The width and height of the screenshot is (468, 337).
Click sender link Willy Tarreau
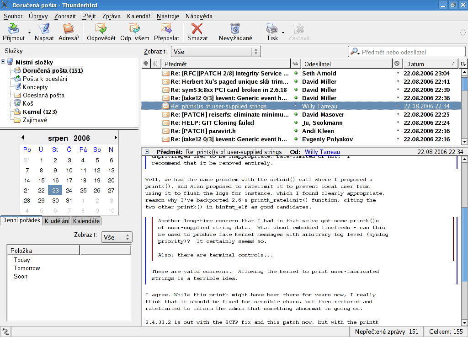[322, 152]
